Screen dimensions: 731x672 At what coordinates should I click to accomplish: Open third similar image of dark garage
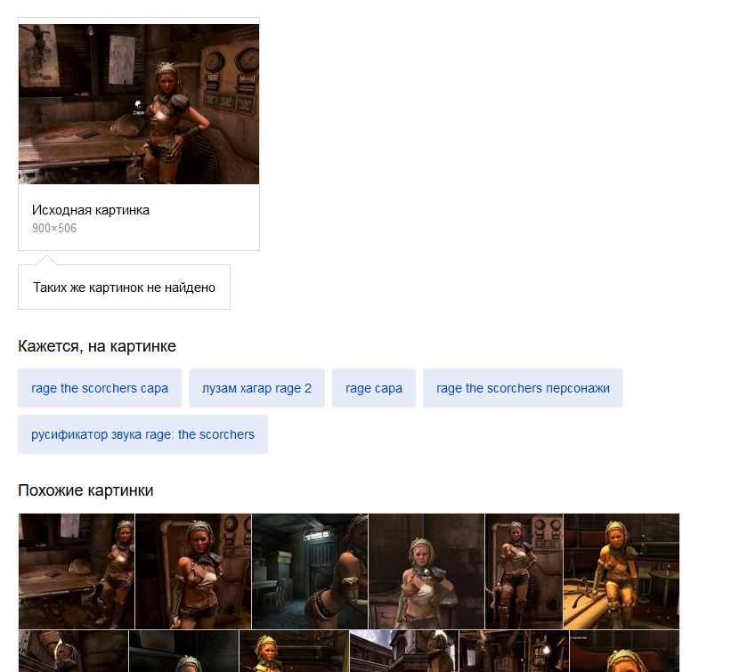coord(310,571)
